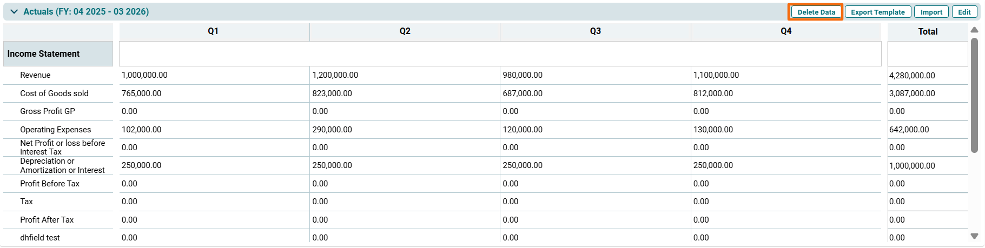
Task: Click the Export Template button
Action: [877, 12]
